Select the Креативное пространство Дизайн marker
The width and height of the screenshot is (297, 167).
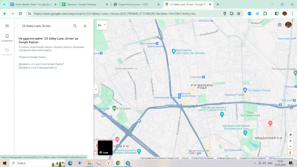[x=173, y=51]
